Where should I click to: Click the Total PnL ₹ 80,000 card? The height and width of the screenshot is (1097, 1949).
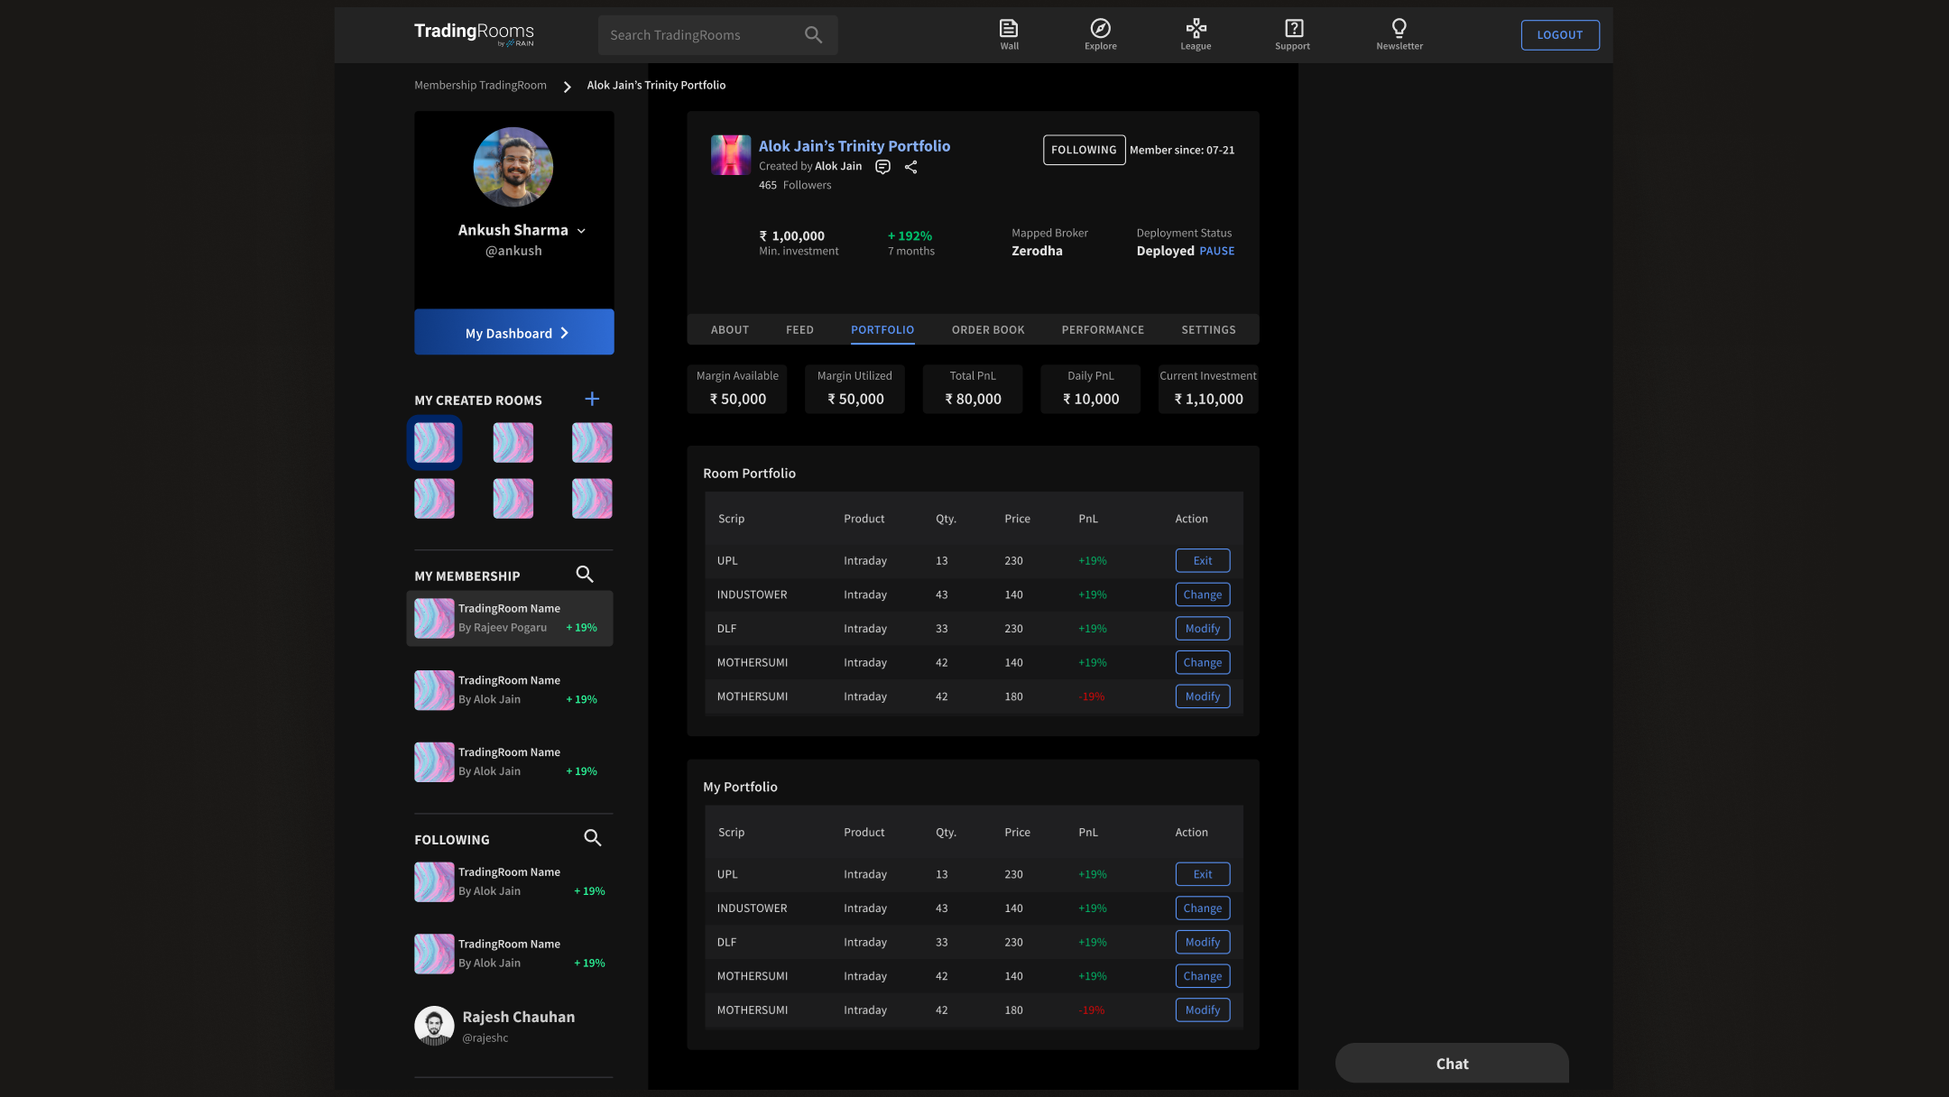[x=973, y=389]
